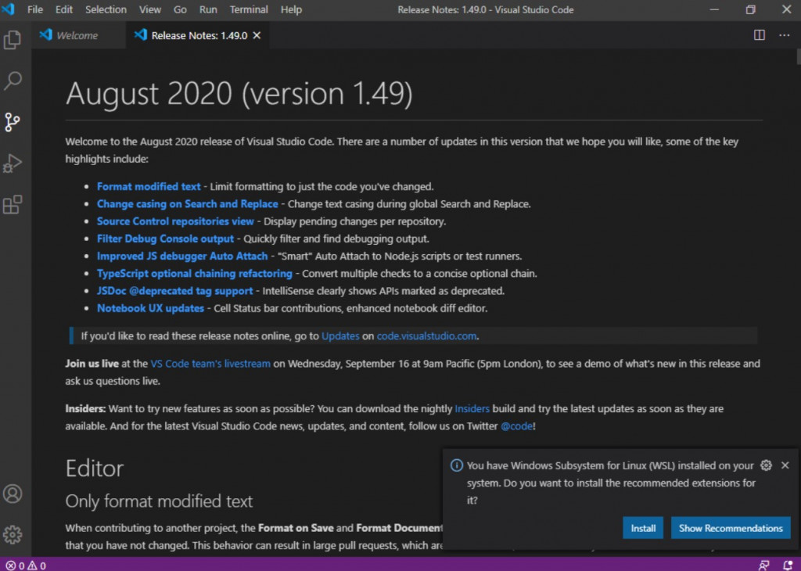
Task: Select the Release Notes: 1.49.0 tab
Action: (x=199, y=35)
